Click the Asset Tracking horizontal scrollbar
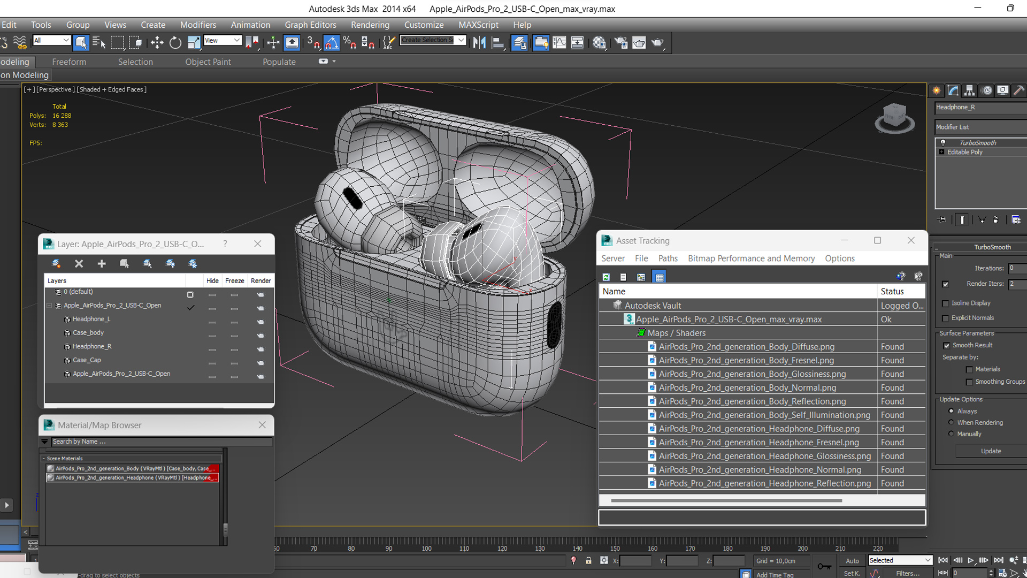The width and height of the screenshot is (1027, 578). (726, 501)
